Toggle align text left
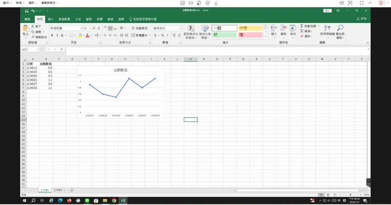Screen dimensions: 391x205 click(x=105, y=35)
